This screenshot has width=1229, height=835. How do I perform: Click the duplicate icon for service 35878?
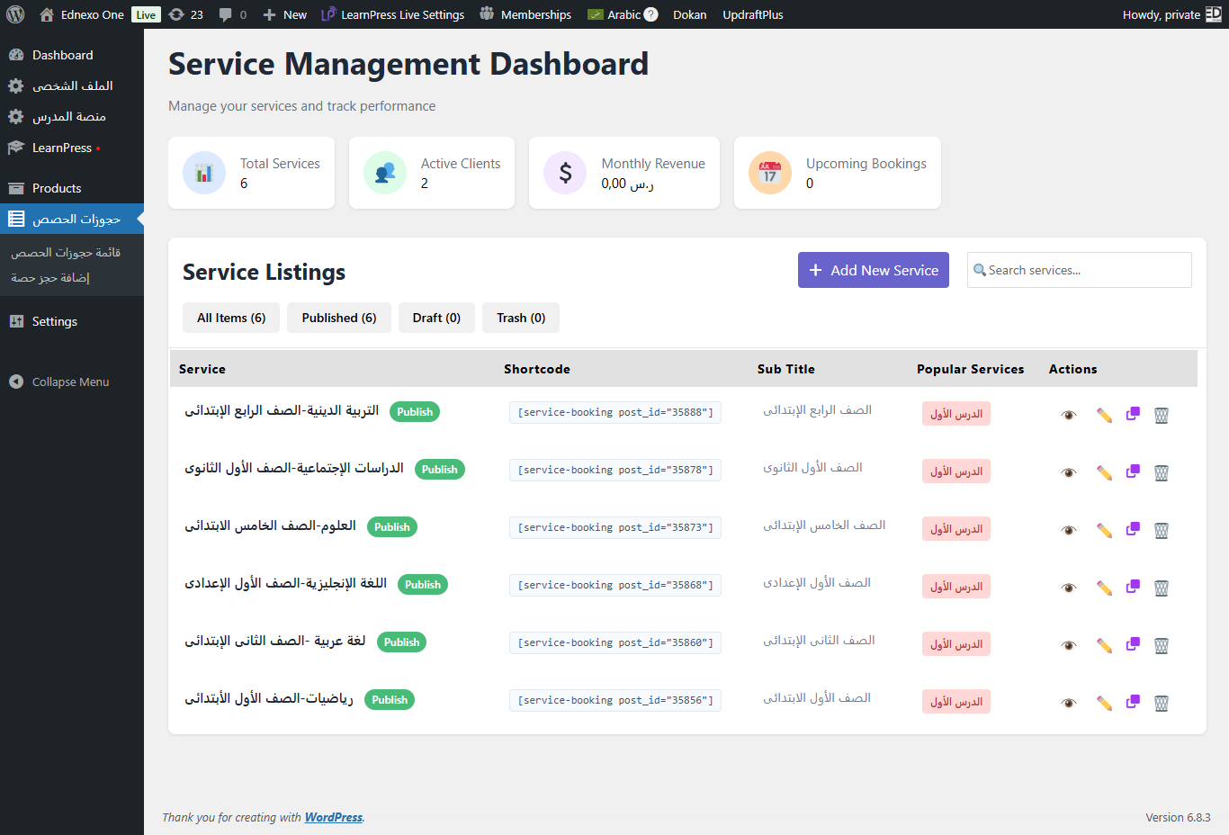pyautogui.click(x=1133, y=471)
